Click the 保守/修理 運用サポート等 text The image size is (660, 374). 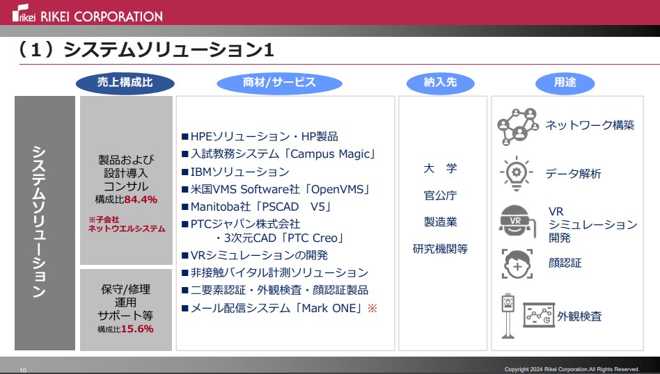[125, 302]
